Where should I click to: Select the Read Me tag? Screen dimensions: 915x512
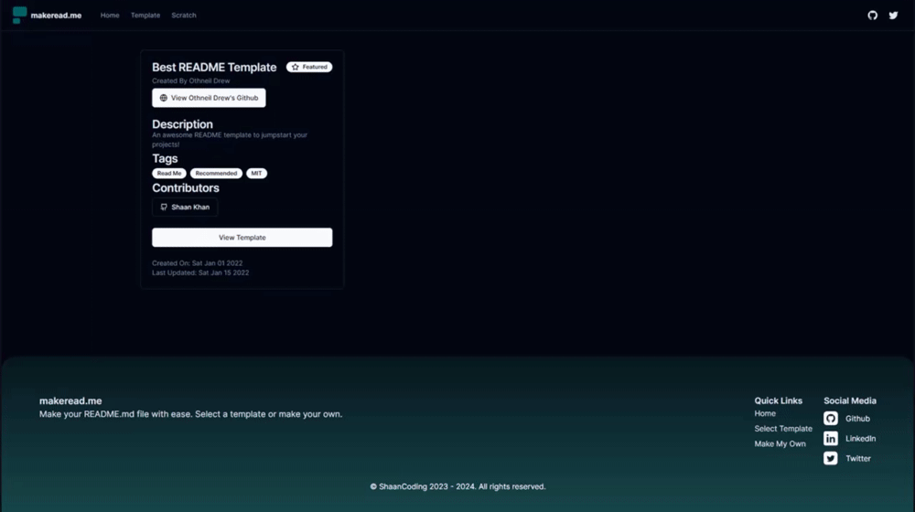tap(169, 173)
